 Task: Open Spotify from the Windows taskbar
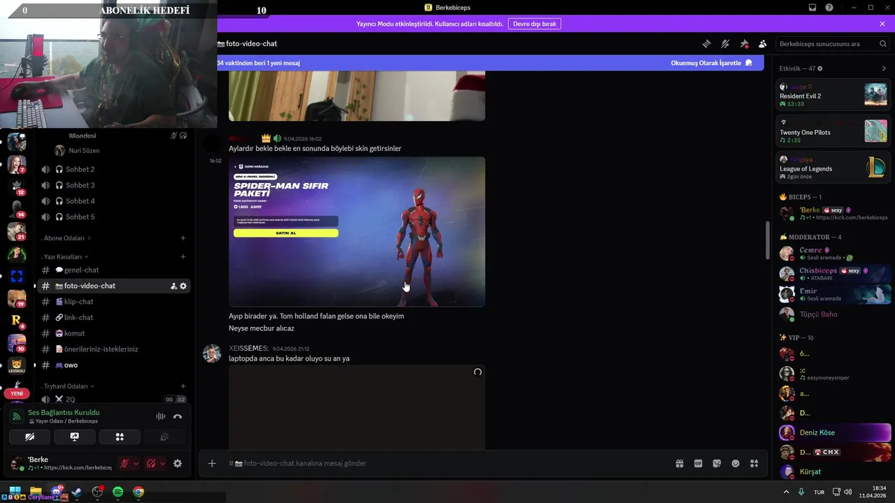tap(117, 492)
